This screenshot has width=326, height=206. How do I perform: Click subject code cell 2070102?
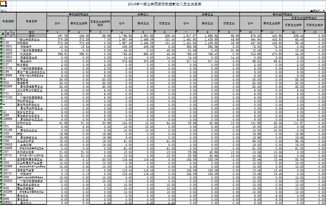tap(8, 97)
